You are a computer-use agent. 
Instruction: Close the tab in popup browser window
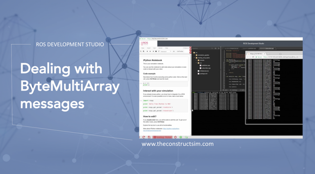tap(265, 54)
